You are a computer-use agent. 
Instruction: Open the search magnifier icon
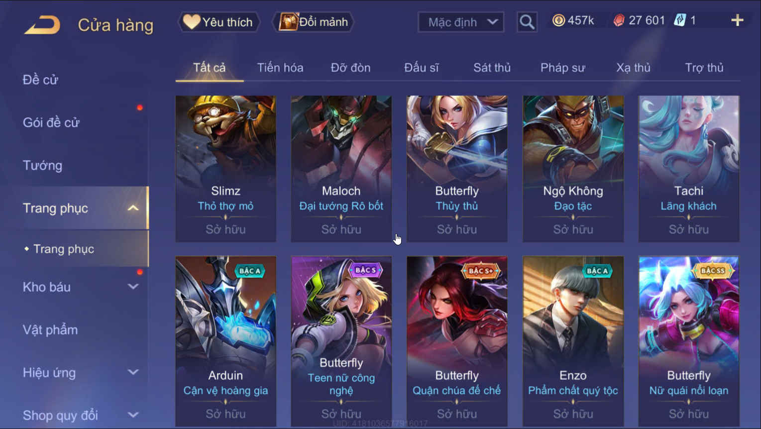[527, 22]
